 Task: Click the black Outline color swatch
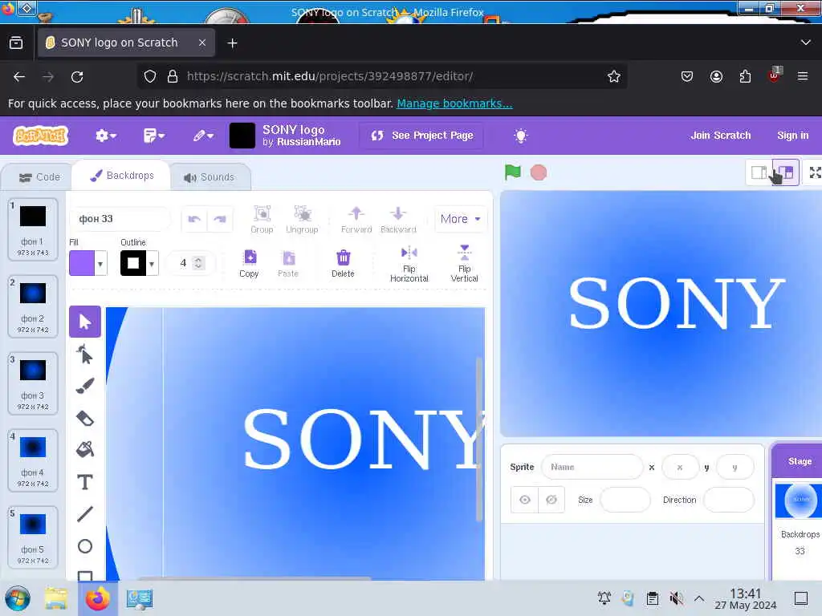[133, 263]
